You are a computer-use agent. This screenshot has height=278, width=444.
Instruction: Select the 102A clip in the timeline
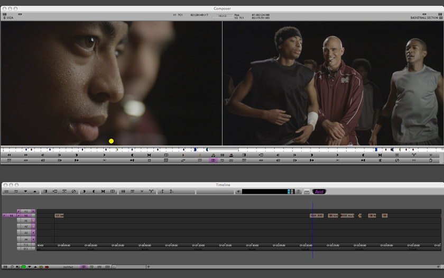[316, 216]
